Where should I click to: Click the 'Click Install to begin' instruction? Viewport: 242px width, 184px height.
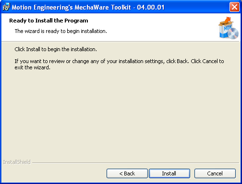click(x=56, y=49)
